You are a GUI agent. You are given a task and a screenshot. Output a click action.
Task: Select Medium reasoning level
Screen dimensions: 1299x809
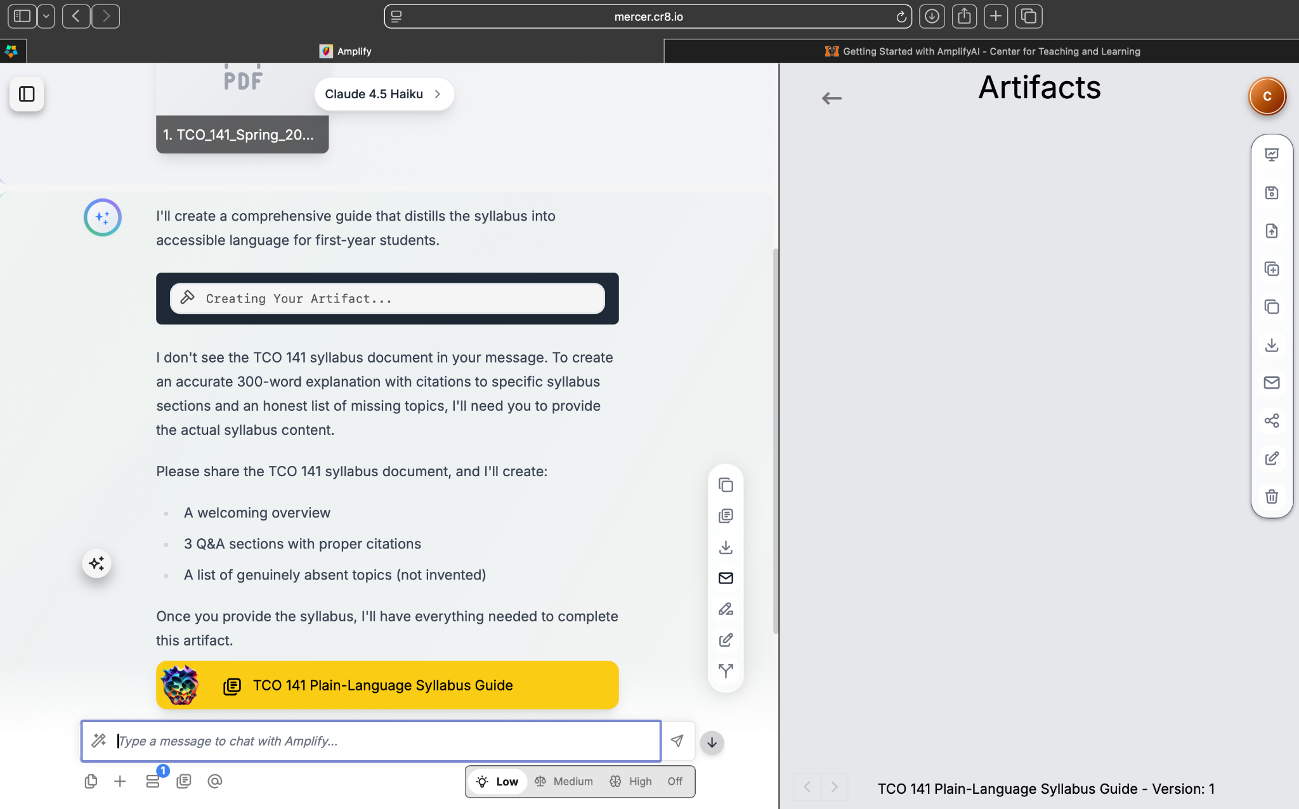point(564,782)
